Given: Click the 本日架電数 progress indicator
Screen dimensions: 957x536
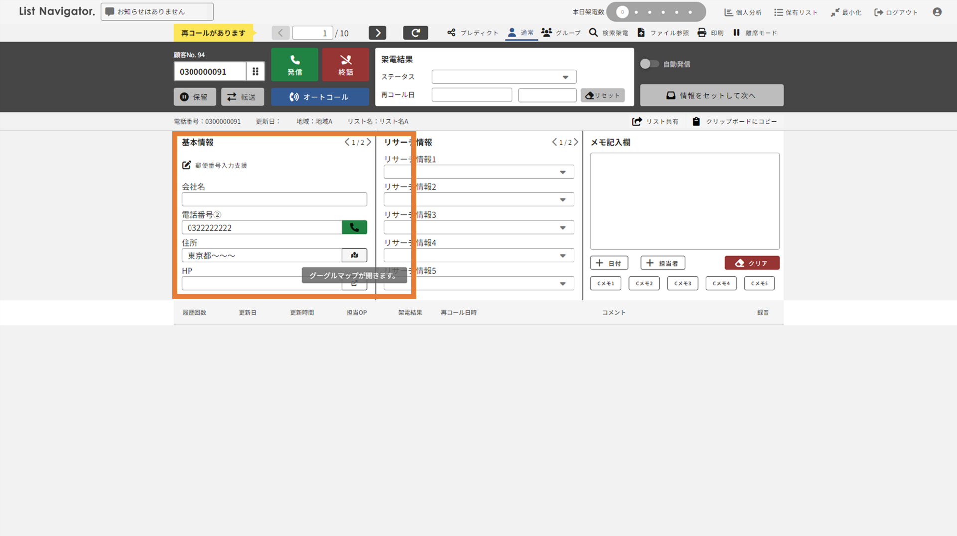Looking at the screenshot, I should pos(655,12).
